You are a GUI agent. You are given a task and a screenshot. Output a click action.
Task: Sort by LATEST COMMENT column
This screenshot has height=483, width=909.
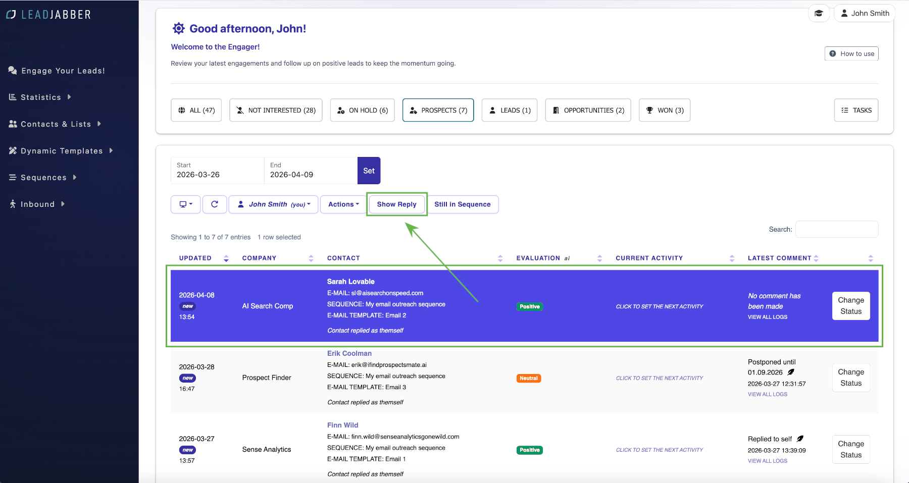point(783,258)
